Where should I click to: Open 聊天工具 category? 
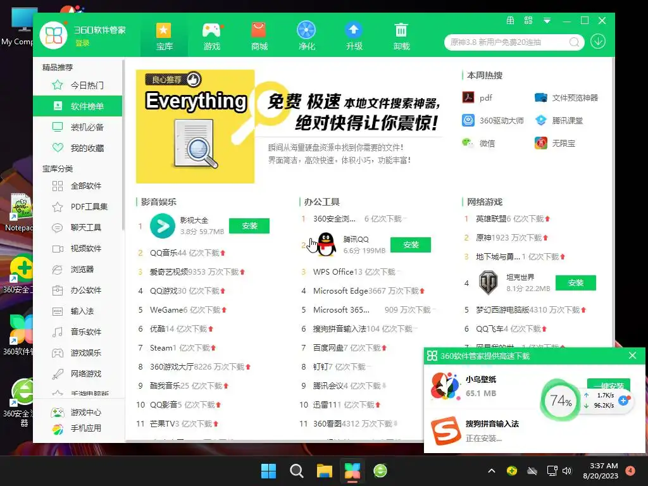click(78, 227)
